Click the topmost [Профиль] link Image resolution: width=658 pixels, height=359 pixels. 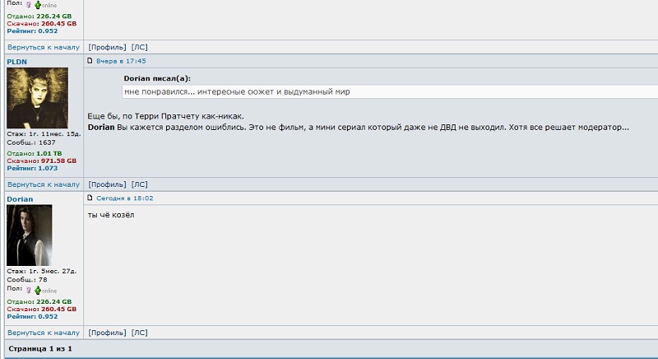click(107, 48)
